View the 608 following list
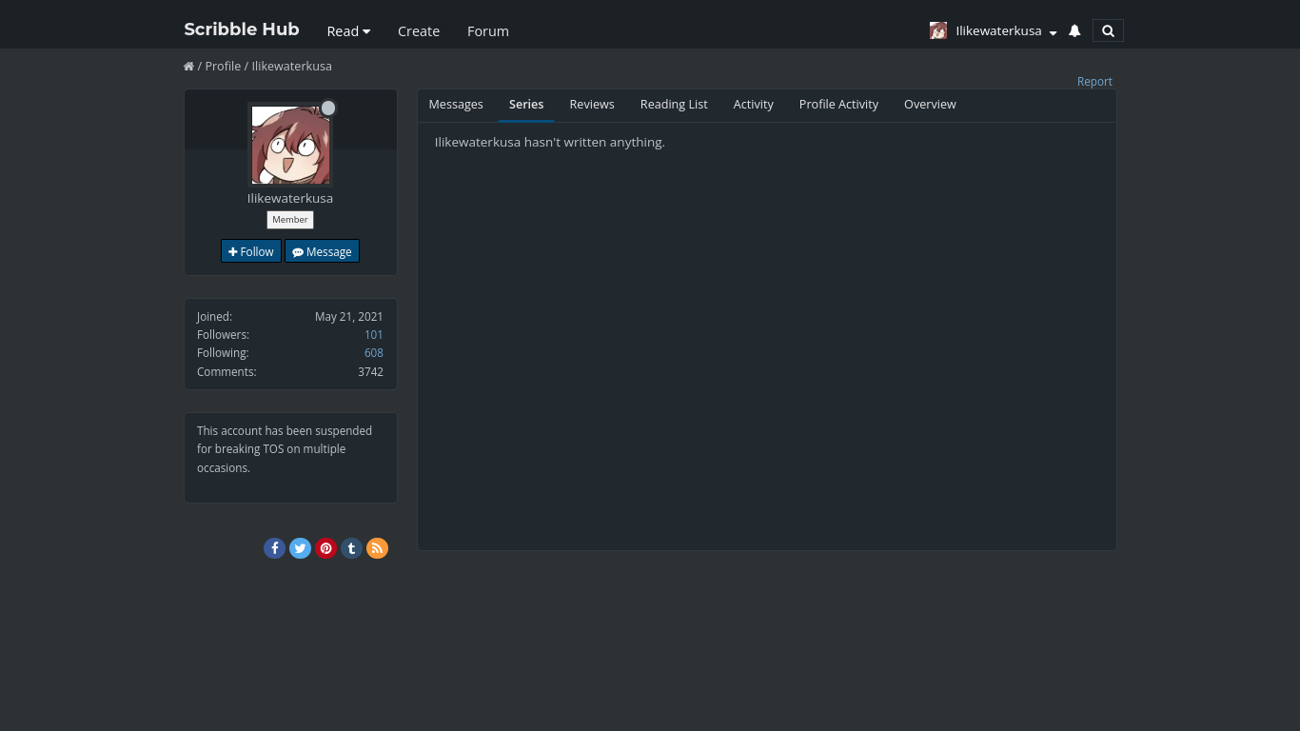 373,353
